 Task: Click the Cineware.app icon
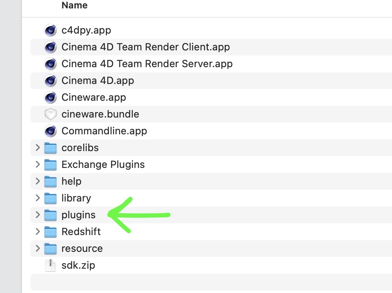pyautogui.click(x=50, y=97)
